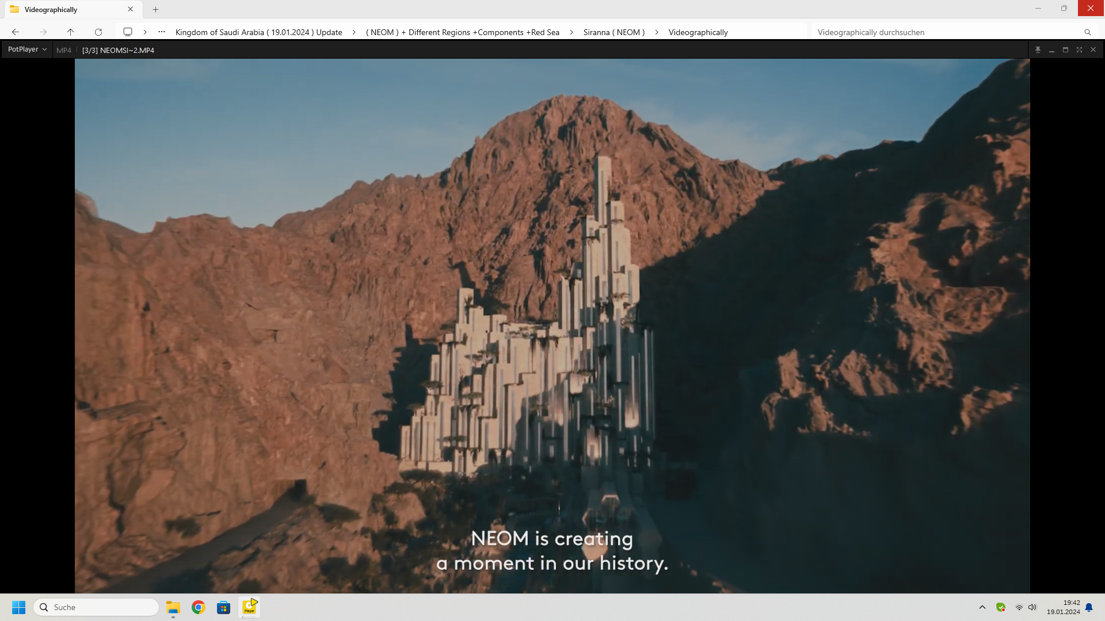This screenshot has height=621, width=1105.
Task: Open Wi-Fi network settings tray icon
Action: click(x=1019, y=607)
